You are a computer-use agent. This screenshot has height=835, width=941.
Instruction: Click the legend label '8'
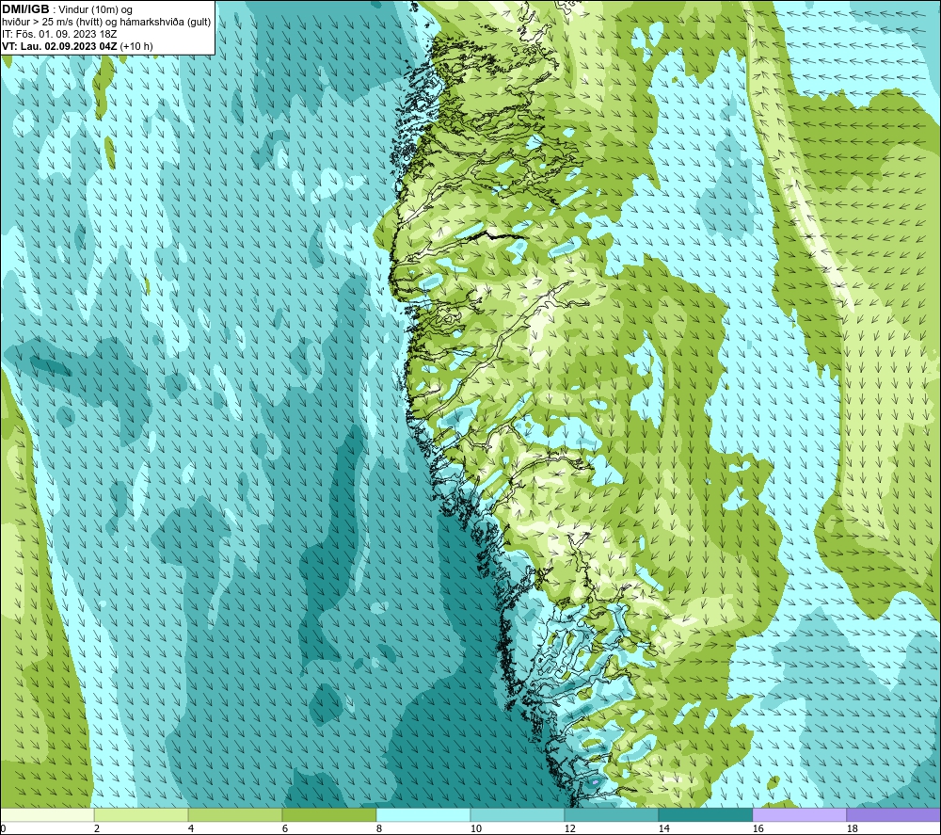click(379, 829)
